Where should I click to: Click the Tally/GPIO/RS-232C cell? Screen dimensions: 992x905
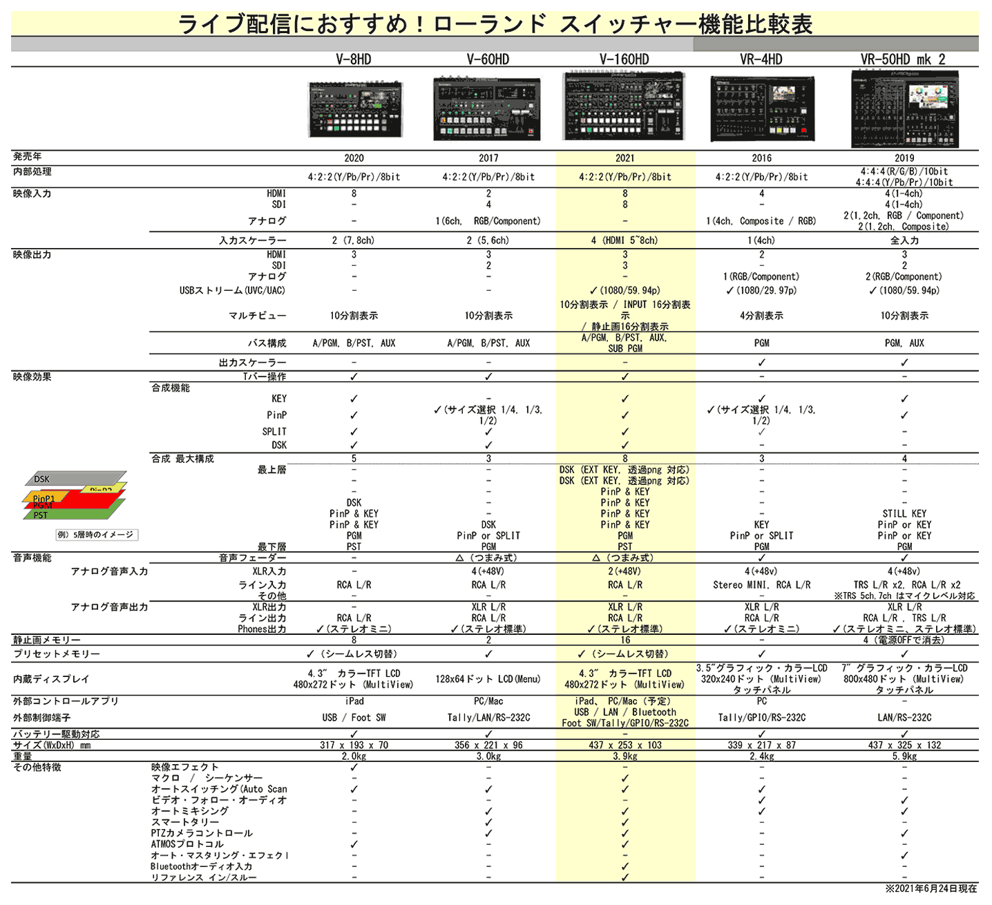click(761, 718)
